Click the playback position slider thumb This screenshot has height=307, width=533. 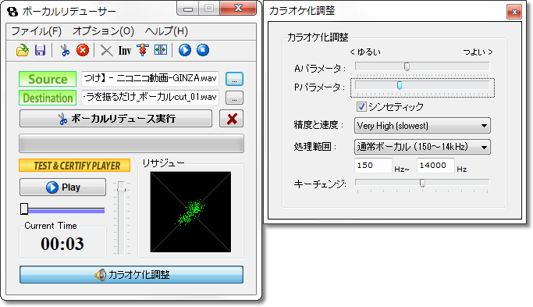[24, 209]
